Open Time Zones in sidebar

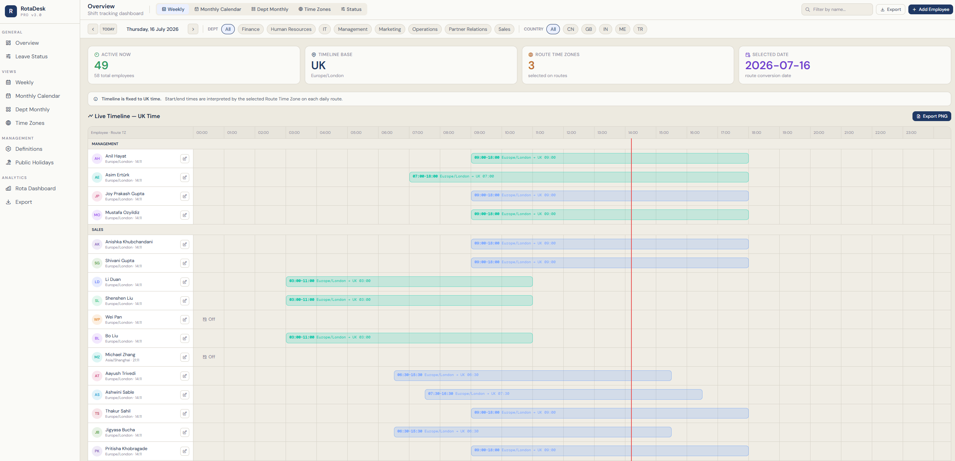(40, 123)
